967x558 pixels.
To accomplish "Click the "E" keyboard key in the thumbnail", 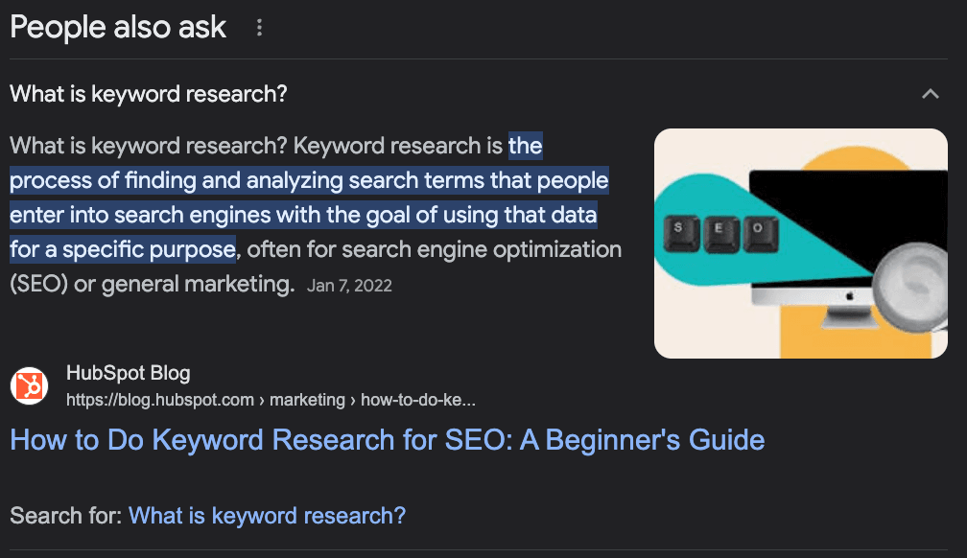I will click(x=719, y=231).
